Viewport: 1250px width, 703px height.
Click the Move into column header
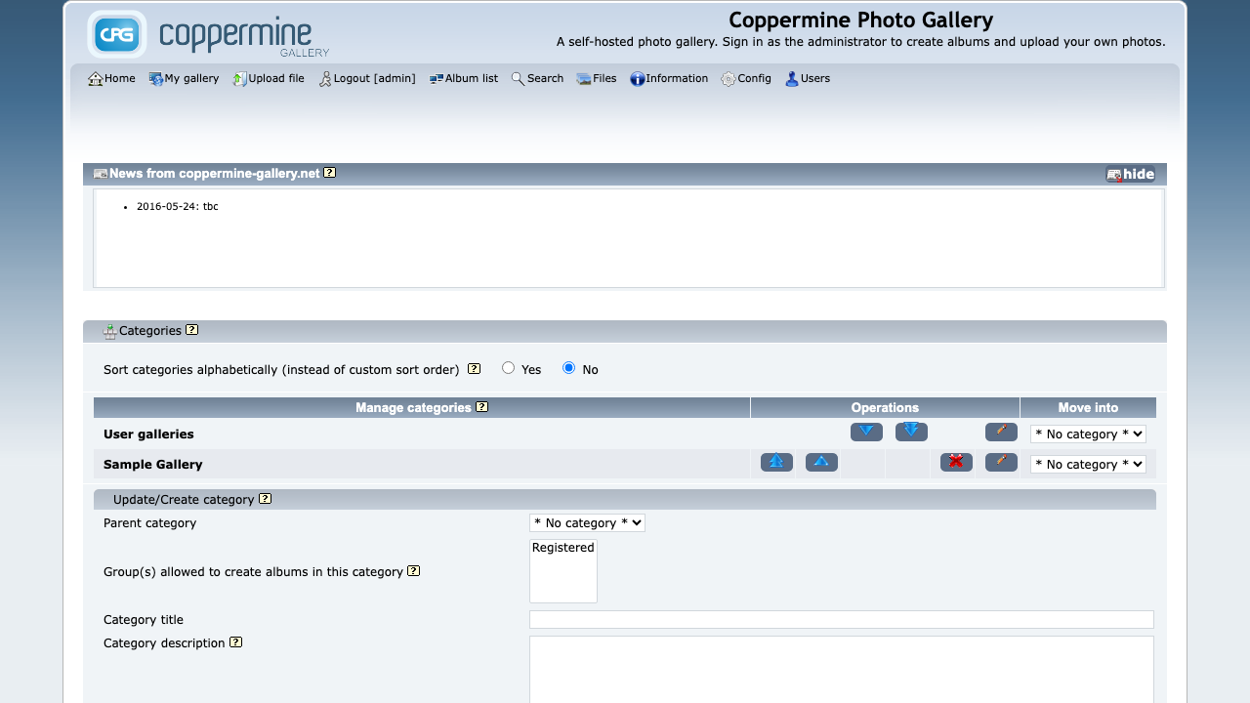tap(1088, 408)
